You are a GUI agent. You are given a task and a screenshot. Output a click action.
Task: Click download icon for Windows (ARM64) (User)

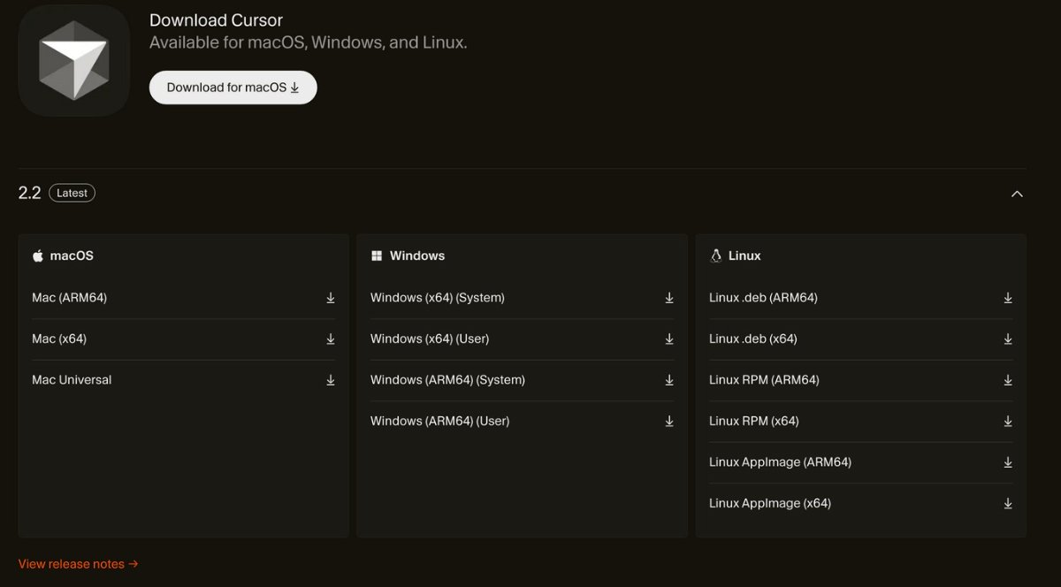pyautogui.click(x=669, y=421)
